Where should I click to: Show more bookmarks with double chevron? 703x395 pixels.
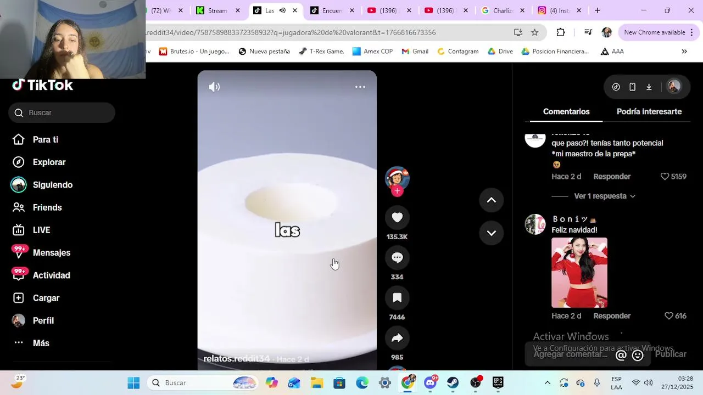pyautogui.click(x=684, y=52)
